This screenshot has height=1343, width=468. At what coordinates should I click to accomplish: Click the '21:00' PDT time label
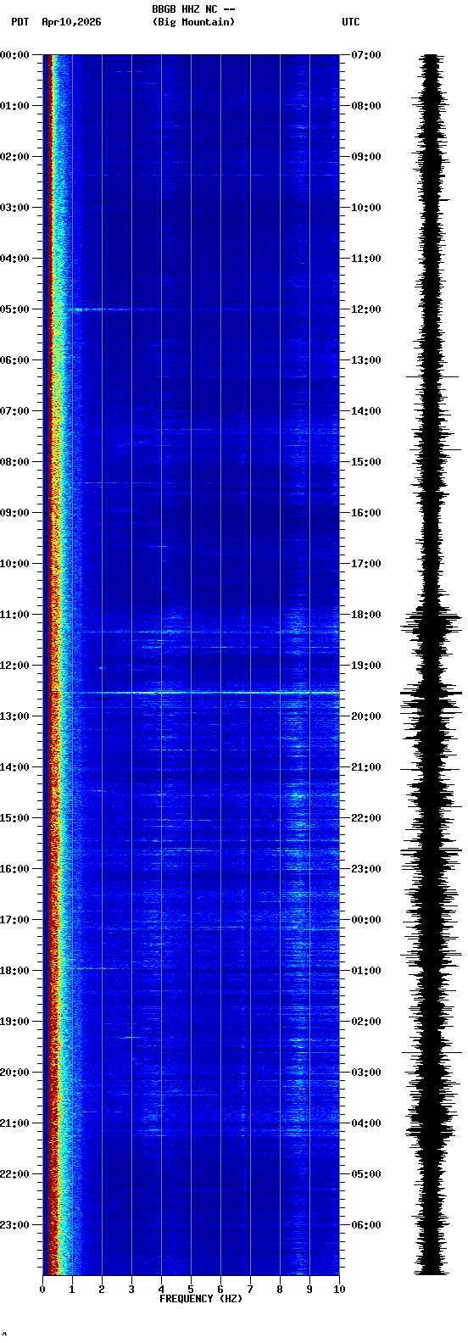point(15,1123)
